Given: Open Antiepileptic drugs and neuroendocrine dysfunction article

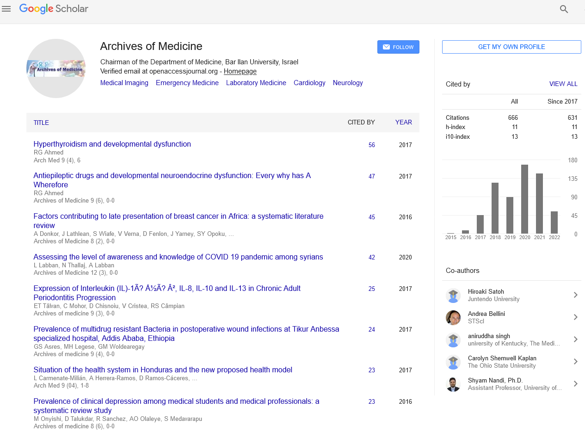Looking at the screenshot, I should coord(172,180).
